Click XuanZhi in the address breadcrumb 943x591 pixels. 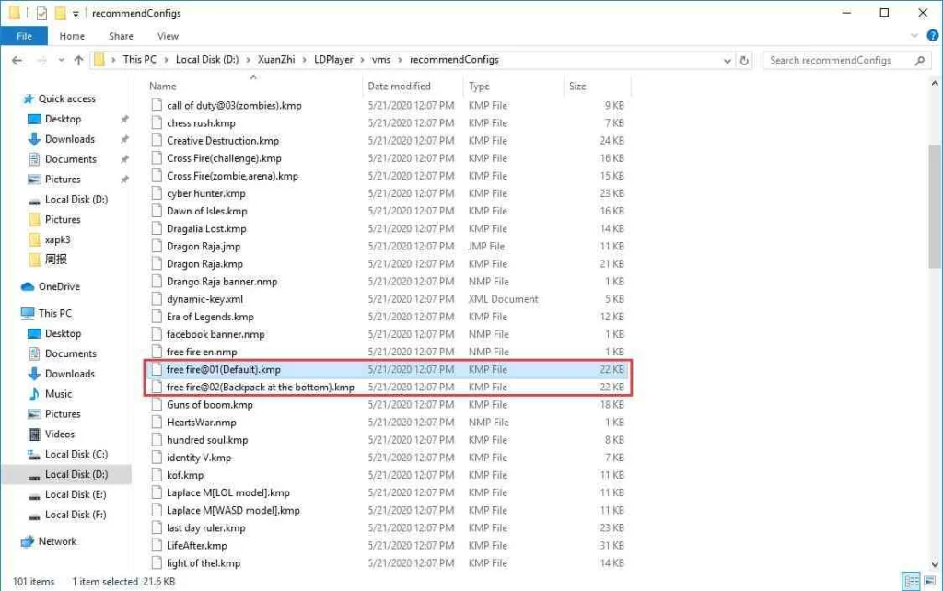click(276, 60)
